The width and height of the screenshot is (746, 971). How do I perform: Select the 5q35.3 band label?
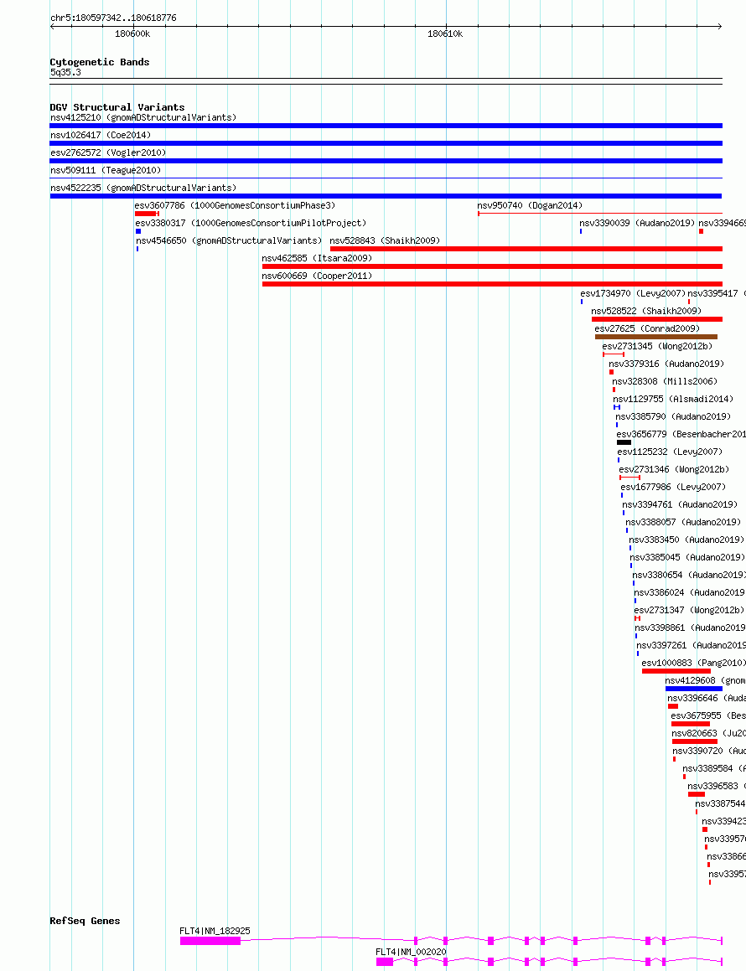tap(65, 72)
